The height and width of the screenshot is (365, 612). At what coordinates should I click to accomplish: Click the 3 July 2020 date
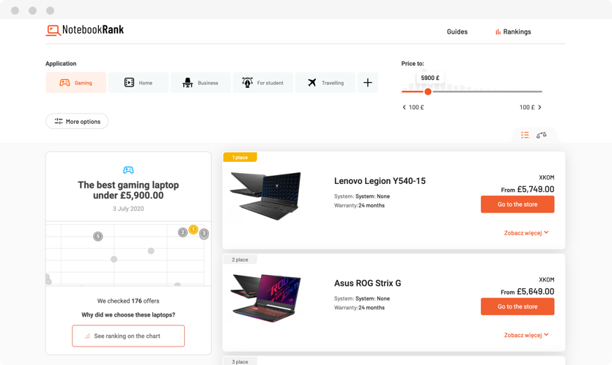coord(128,208)
